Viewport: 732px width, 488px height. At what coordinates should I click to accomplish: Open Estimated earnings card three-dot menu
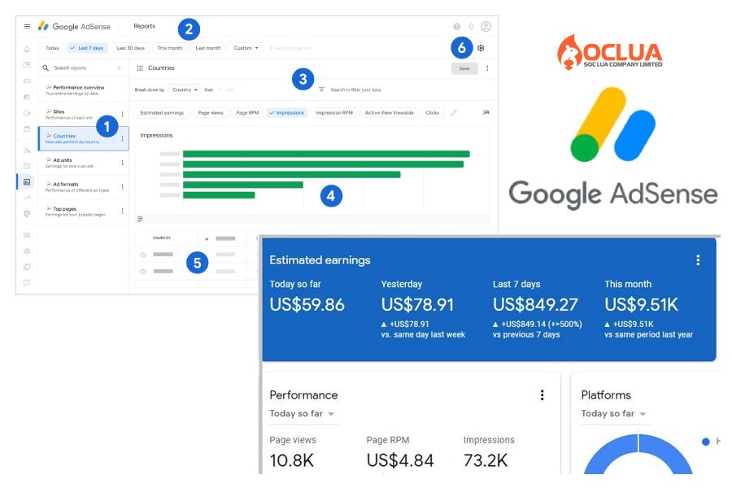(698, 260)
